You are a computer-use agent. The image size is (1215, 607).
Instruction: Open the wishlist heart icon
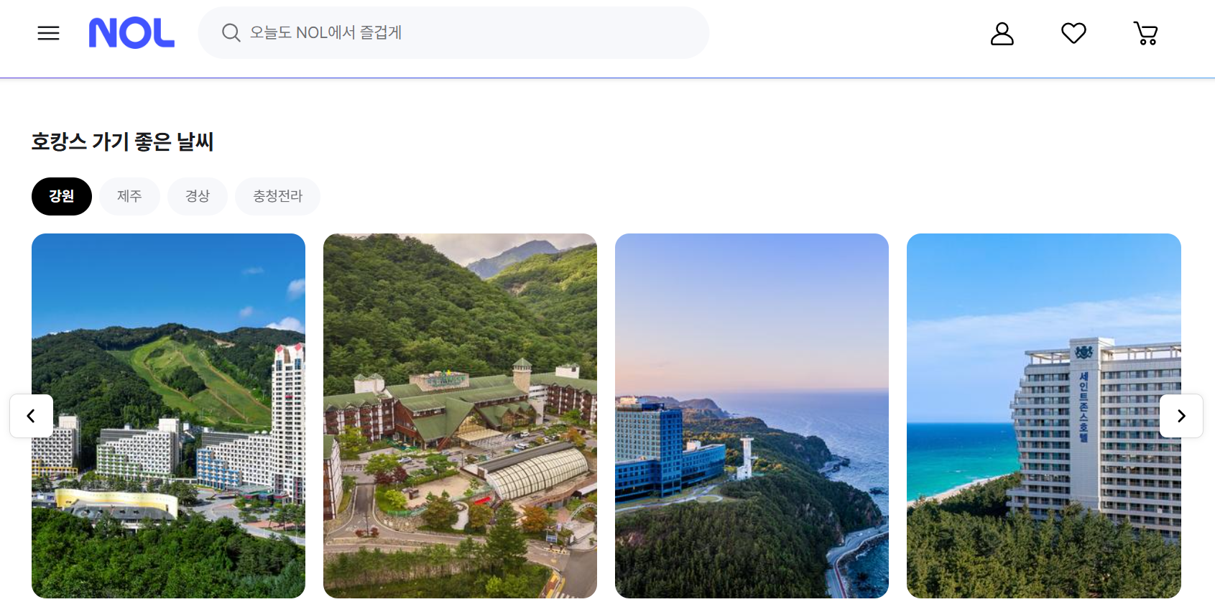[x=1073, y=33]
